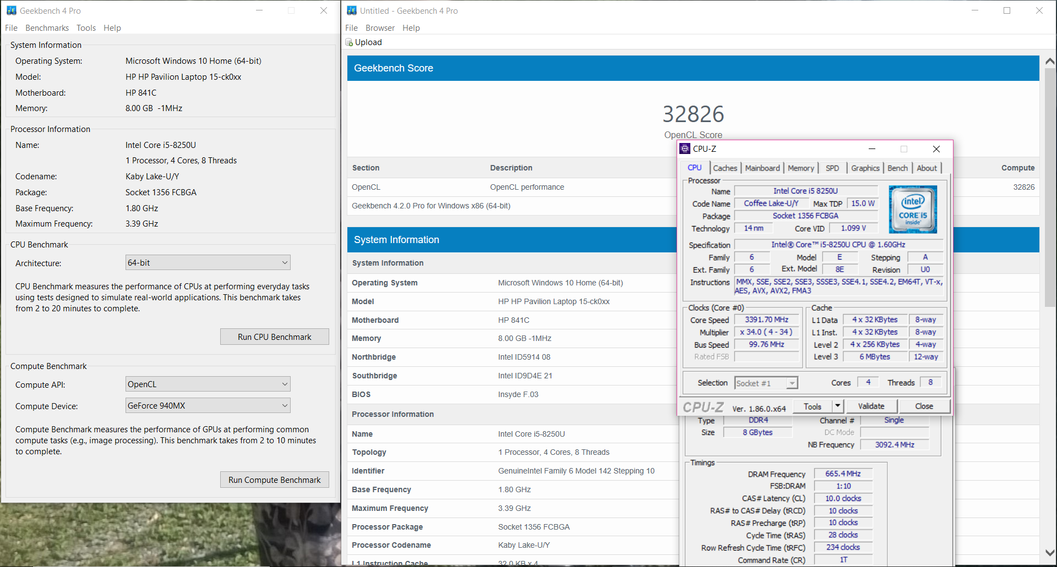
Task: Click the Geekbench Score blue header
Action: point(693,68)
